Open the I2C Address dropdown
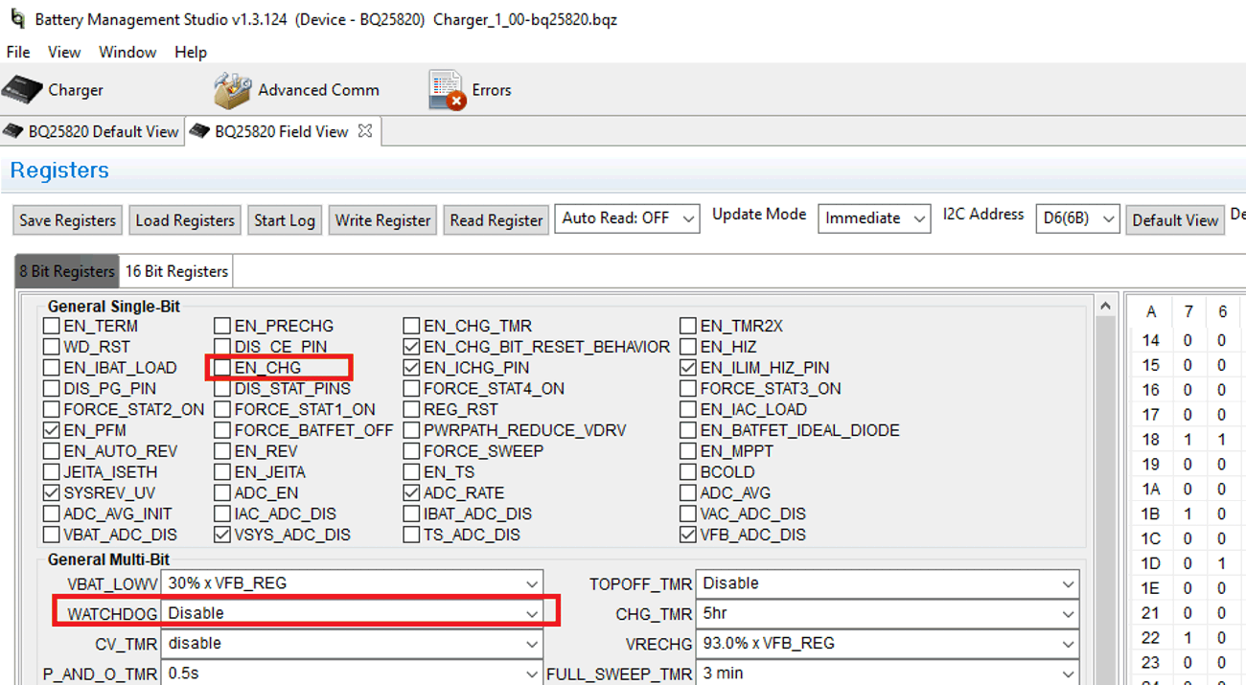 coord(1108,218)
